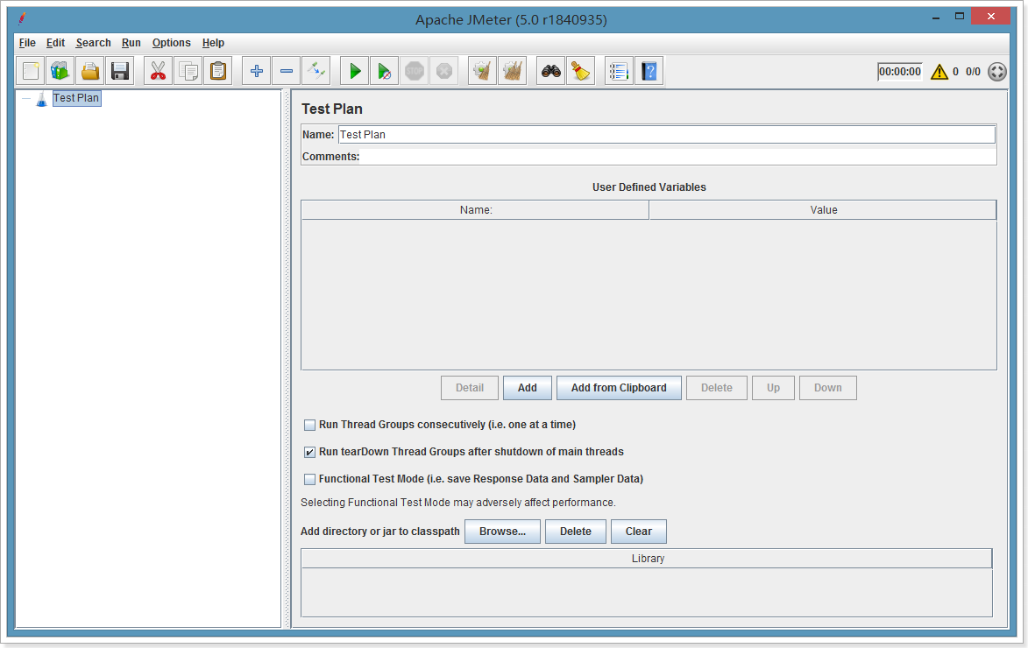Minimize the JMeter window
The width and height of the screenshot is (1028, 648).
click(936, 17)
